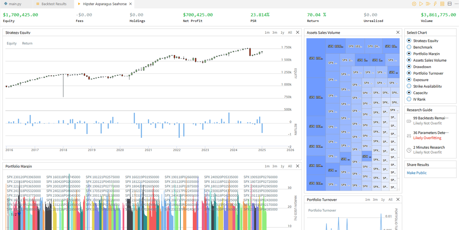The image size is (459, 230).
Task: Click the $1,700,425.00 Equity statistic
Action: (20, 15)
